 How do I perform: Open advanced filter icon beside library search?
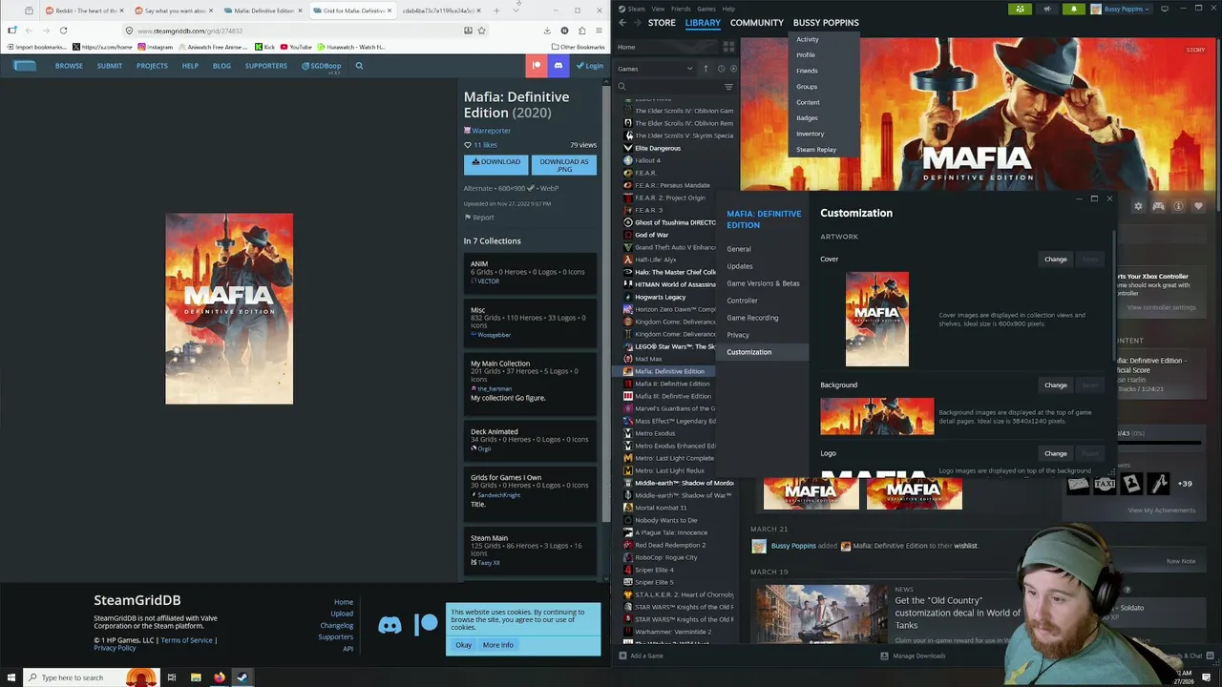click(x=728, y=87)
